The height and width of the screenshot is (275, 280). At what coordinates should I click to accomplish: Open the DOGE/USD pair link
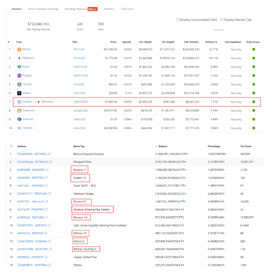click(80, 110)
